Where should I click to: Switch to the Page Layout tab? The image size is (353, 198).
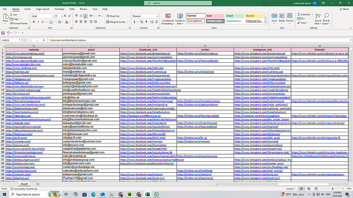pos(42,9)
